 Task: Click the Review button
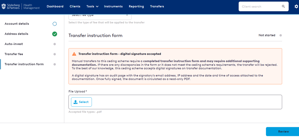[x=283, y=132]
